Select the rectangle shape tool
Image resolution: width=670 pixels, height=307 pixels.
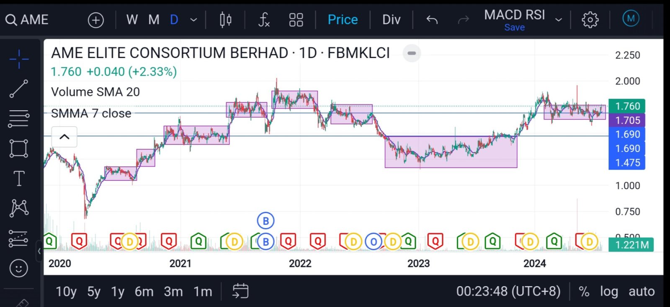[x=19, y=148]
